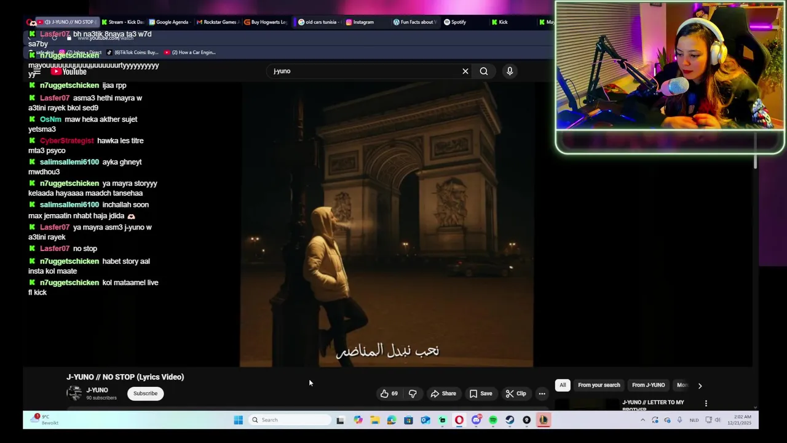Open J-YUNO // LETTER TO MY BROTHER suggestion

click(653, 405)
